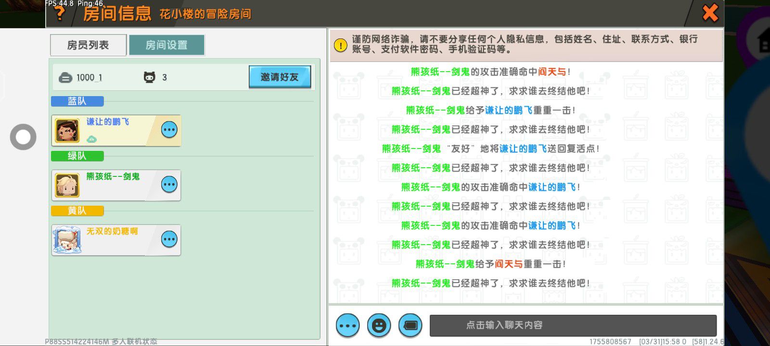This screenshot has height=346, width=770.
Task: Select 熊孩纸--剑鬼 avatar
Action: tap(67, 185)
